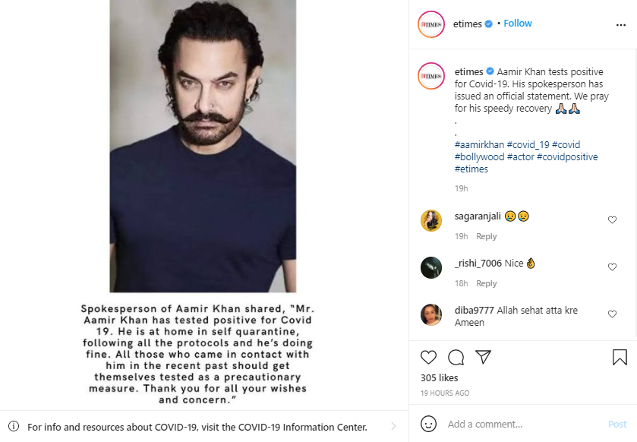This screenshot has width=637, height=442.
Task: Click the verified badge next to etimes
Action: 488,24
